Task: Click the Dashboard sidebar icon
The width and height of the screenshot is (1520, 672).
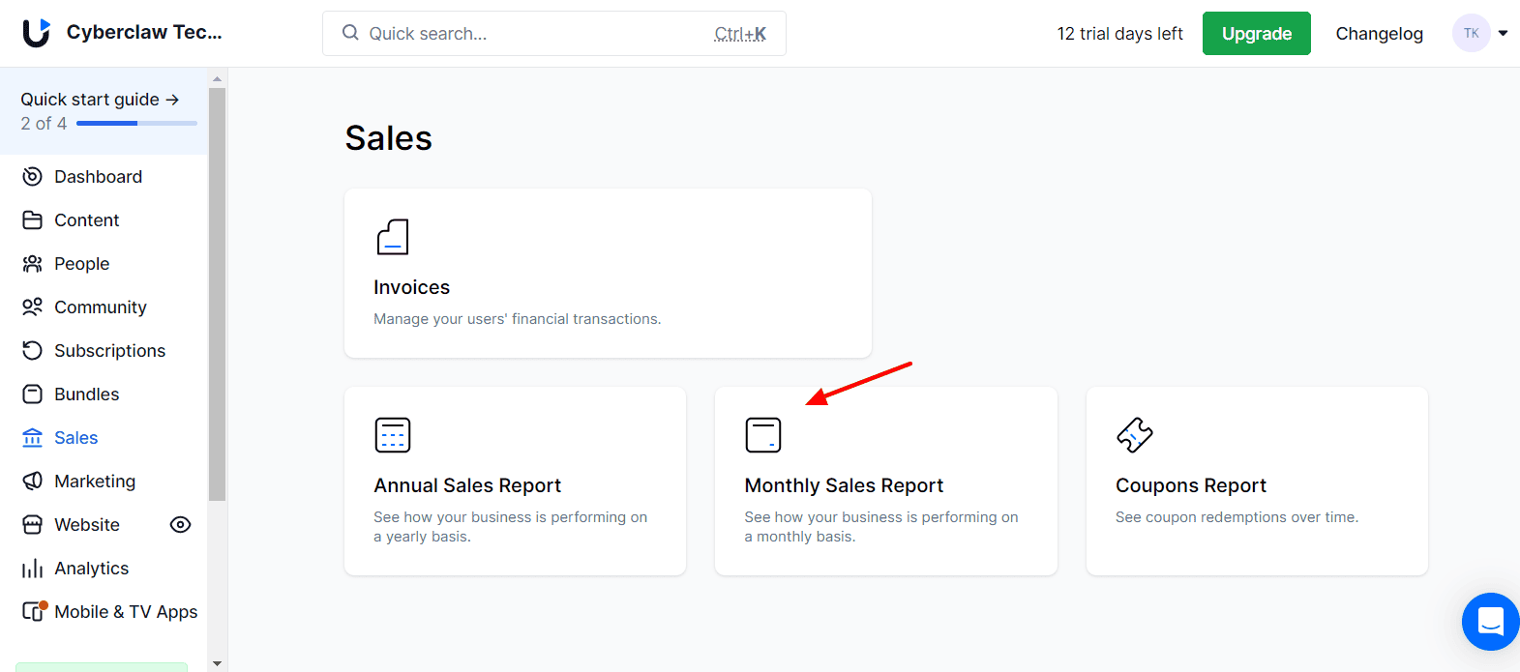Action: [x=33, y=177]
